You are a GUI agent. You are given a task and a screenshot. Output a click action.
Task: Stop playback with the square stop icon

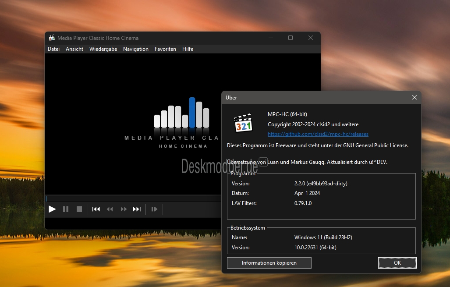pyautogui.click(x=79, y=209)
